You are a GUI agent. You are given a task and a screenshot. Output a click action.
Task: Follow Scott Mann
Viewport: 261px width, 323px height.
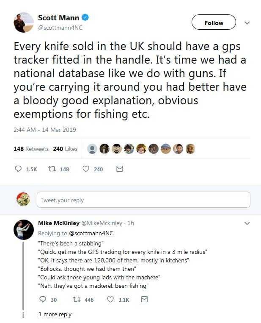click(214, 23)
